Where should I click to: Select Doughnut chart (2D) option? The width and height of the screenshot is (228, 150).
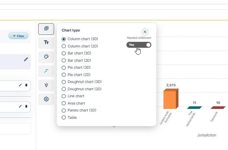pos(64,89)
